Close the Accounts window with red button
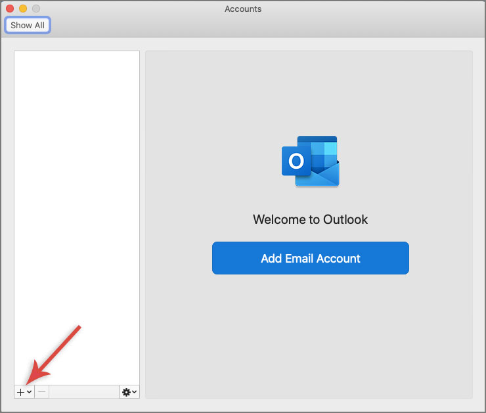The image size is (486, 413). point(10,9)
